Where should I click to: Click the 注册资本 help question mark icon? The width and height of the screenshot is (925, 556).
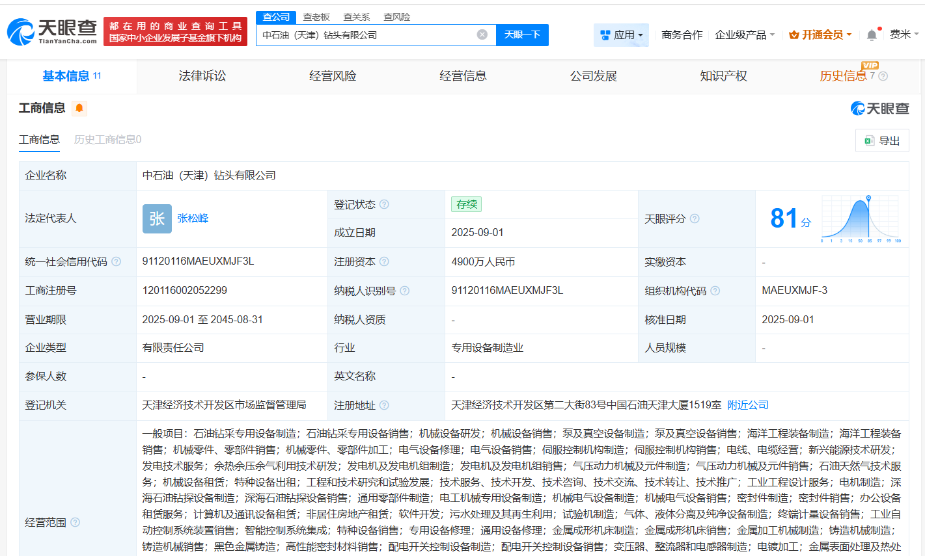click(x=384, y=261)
